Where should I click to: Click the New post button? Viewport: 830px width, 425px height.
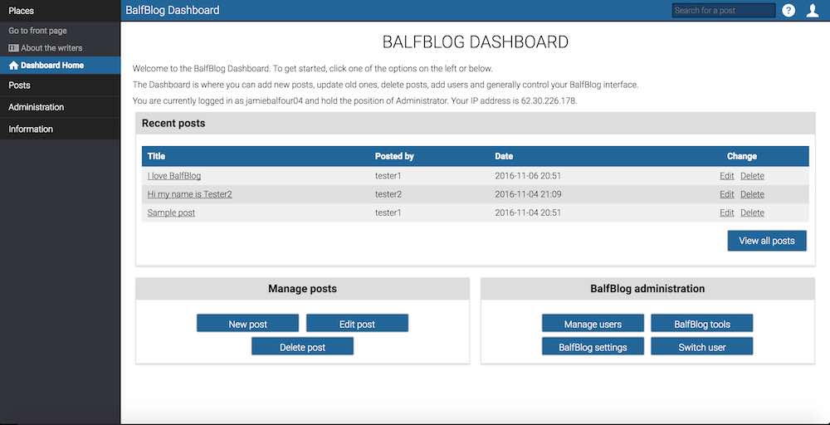(247, 324)
